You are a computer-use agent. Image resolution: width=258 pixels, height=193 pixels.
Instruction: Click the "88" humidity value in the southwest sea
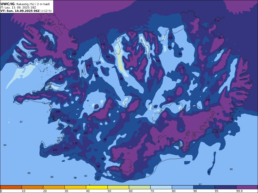point(52,177)
